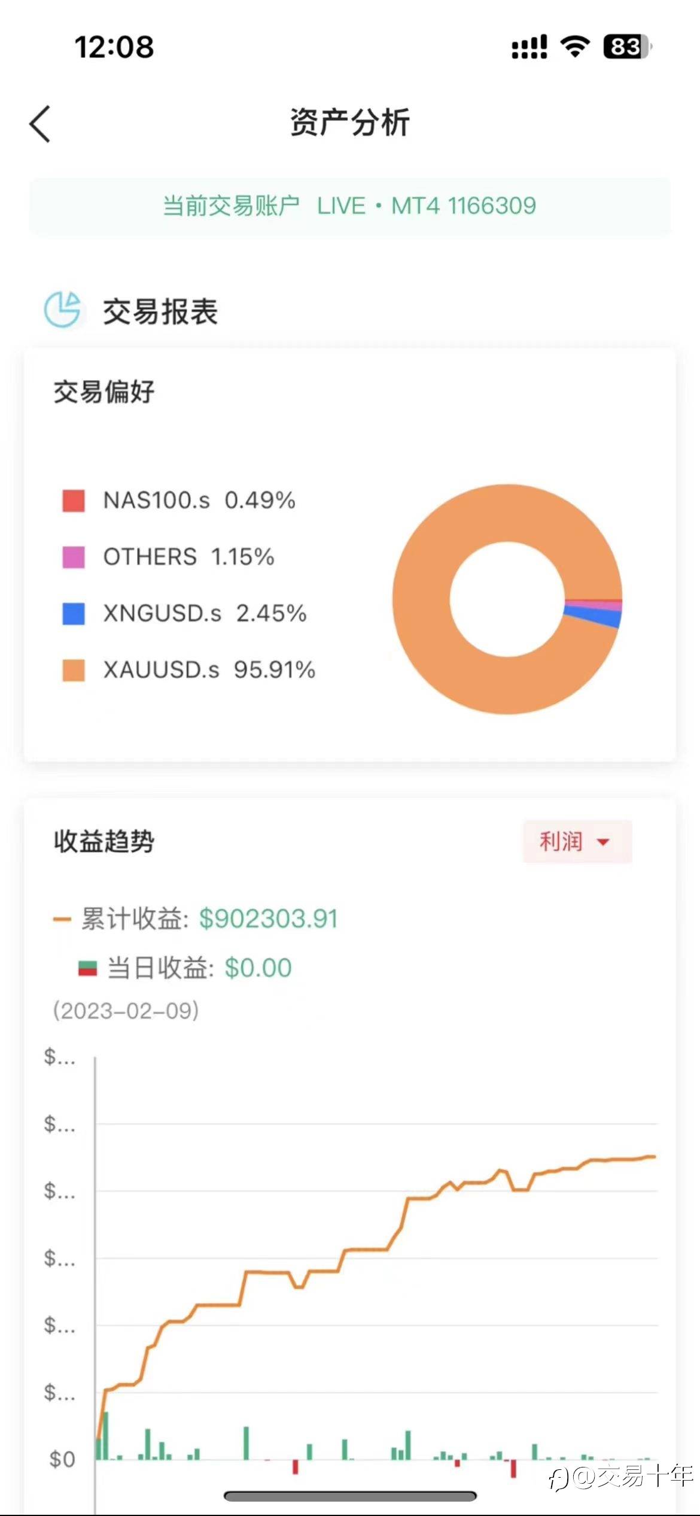Select the orange XAUUSD.s legend swatch
The image size is (700, 1516).
(74, 670)
